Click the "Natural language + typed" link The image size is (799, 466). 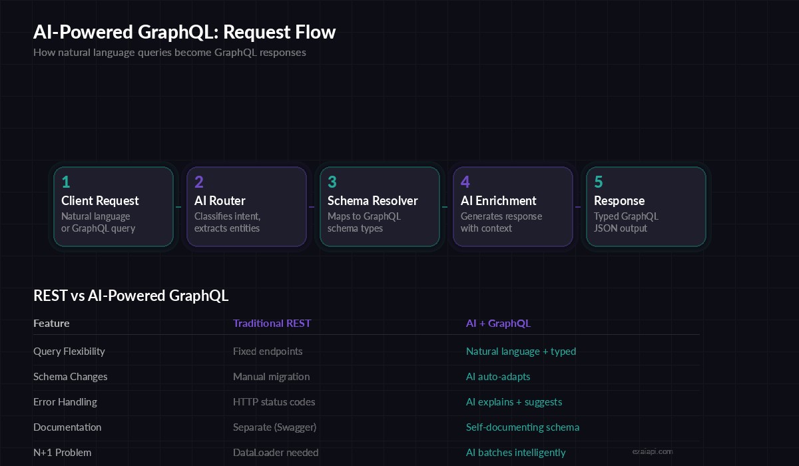(x=521, y=351)
